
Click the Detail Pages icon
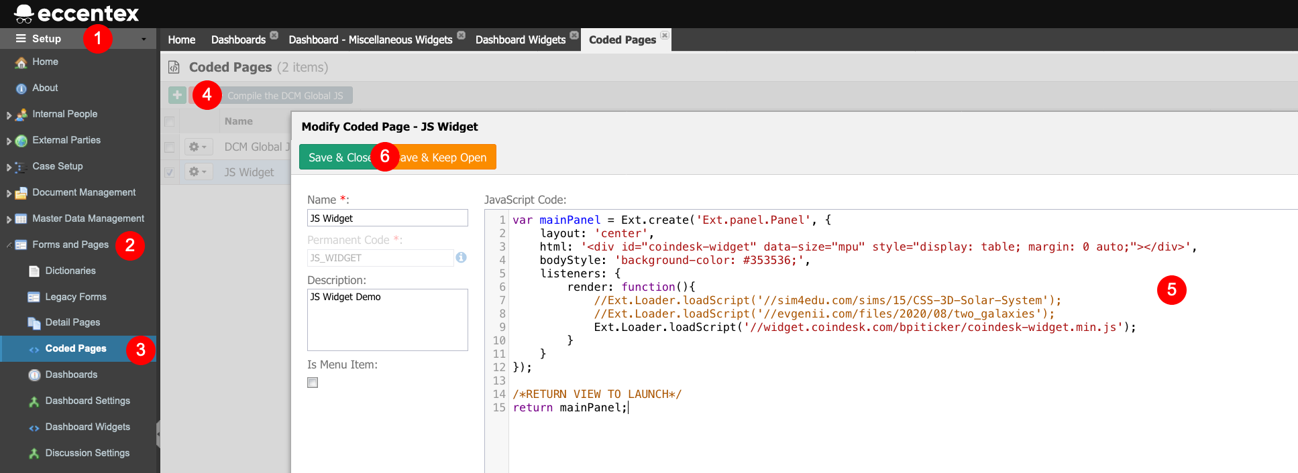click(x=34, y=323)
